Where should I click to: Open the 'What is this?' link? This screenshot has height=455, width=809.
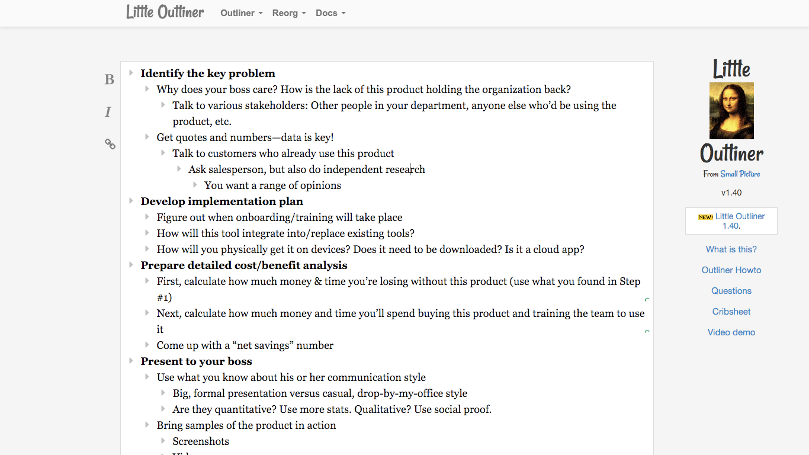(731, 249)
